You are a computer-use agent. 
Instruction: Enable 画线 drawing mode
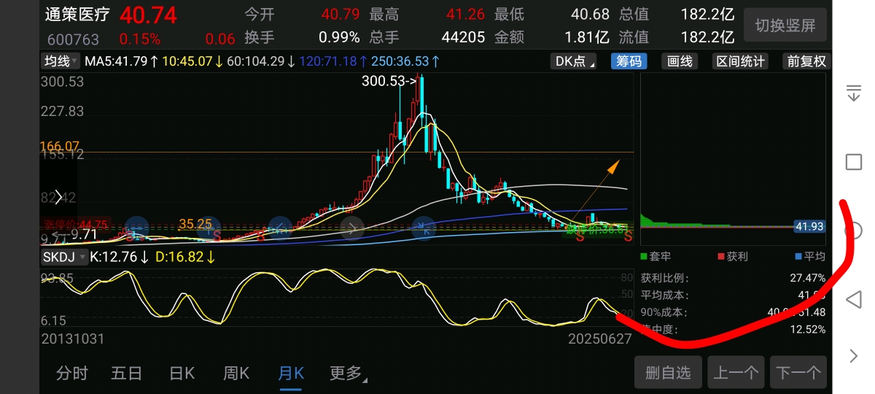pyautogui.click(x=680, y=61)
